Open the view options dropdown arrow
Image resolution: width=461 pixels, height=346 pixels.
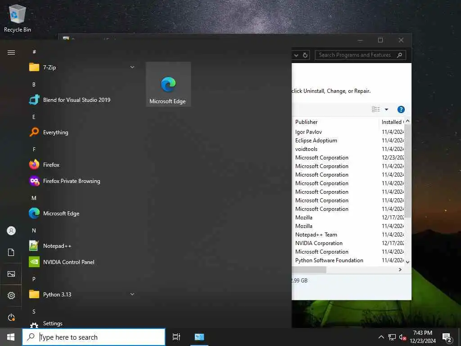[x=386, y=109]
